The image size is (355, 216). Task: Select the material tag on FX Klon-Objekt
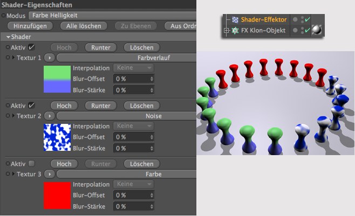[x=317, y=31]
